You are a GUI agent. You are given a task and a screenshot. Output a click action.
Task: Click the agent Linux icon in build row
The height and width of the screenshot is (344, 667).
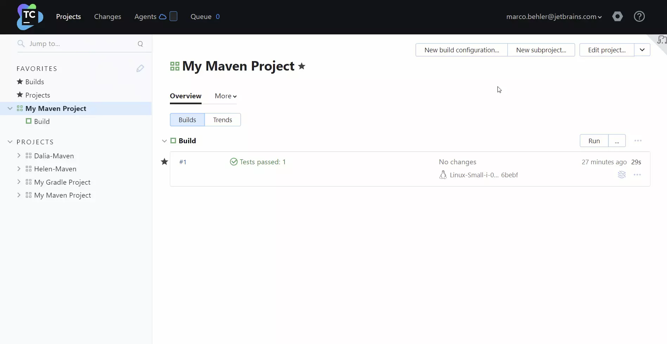pyautogui.click(x=443, y=175)
